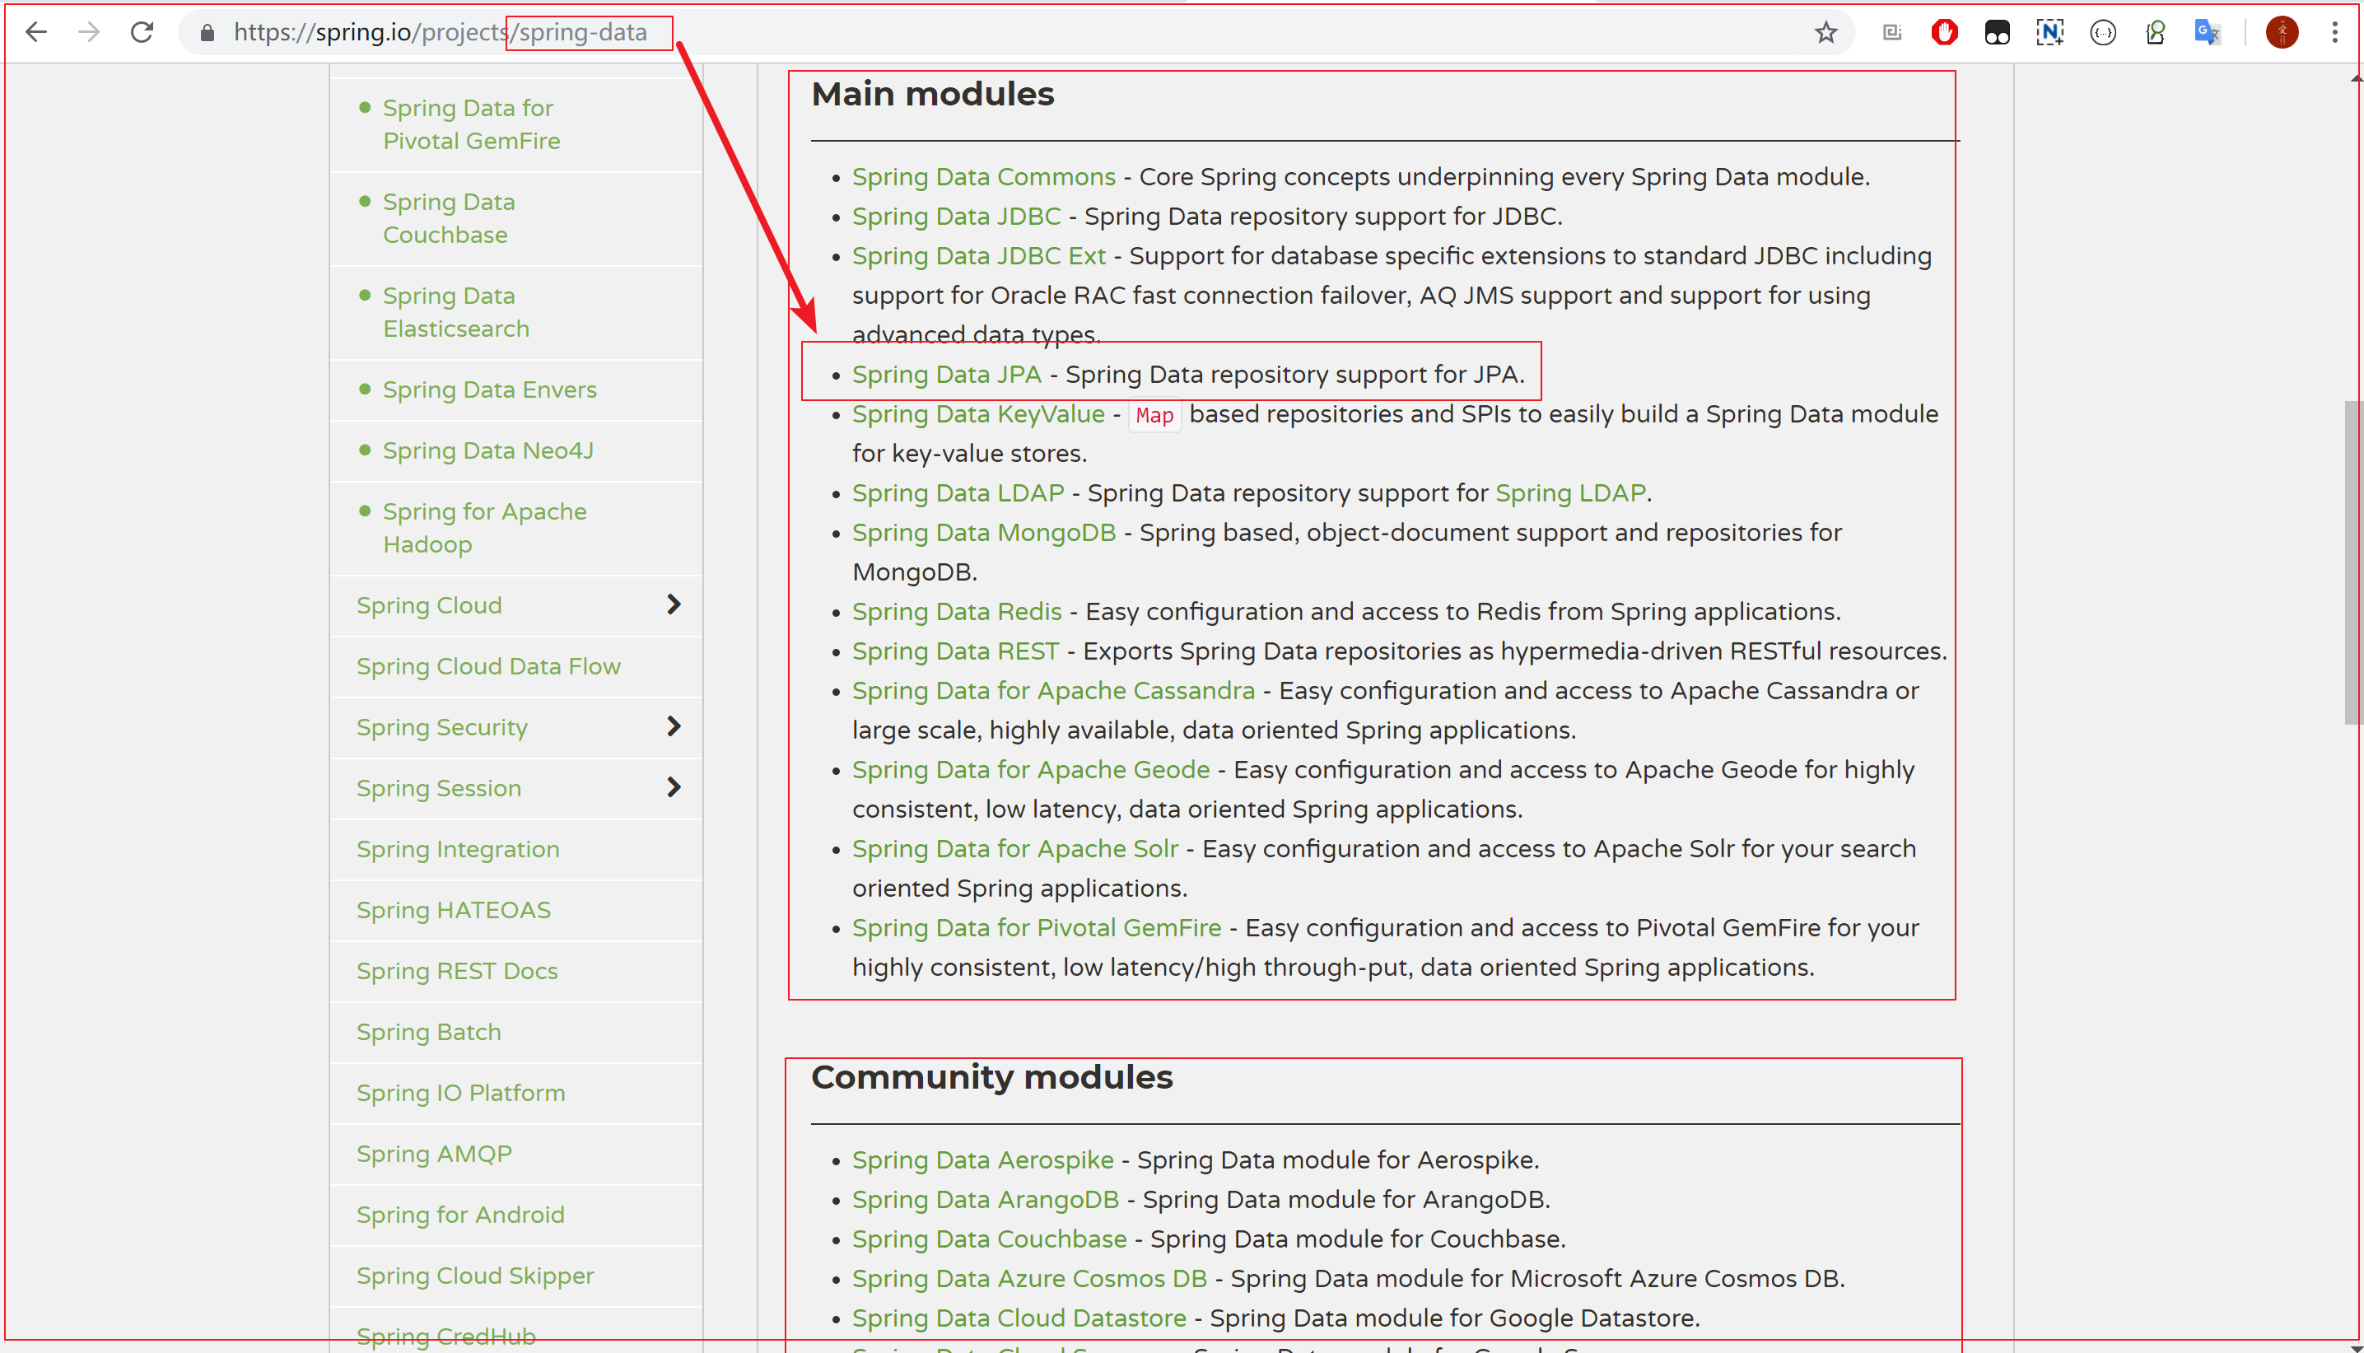Open the Spring Data MongoDB link
This screenshot has width=2364, height=1353.
984,533
